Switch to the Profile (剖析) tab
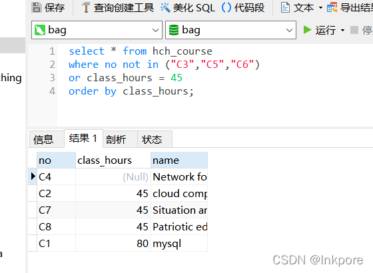 coord(120,139)
